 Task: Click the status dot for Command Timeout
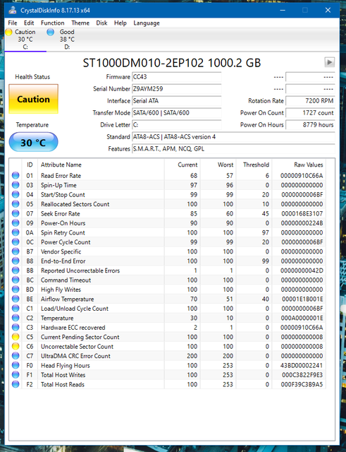[16, 280]
